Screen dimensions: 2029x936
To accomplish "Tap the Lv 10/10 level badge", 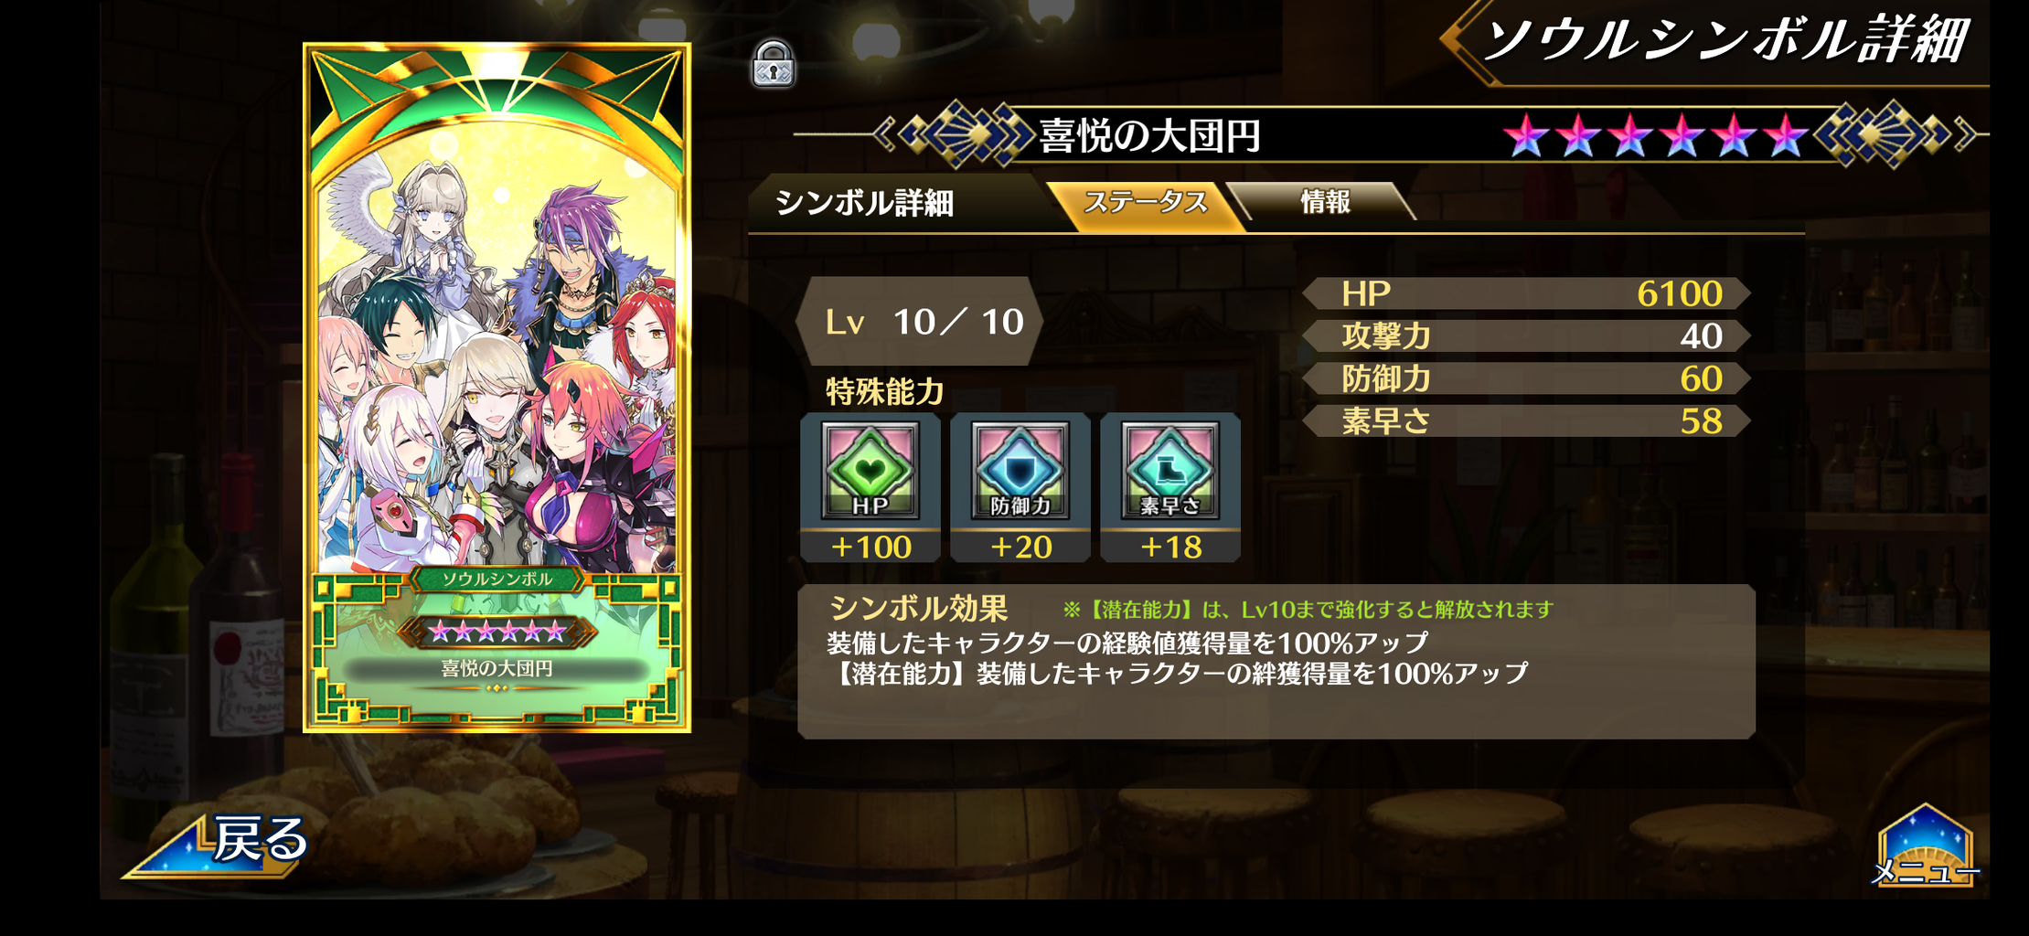I will pyautogui.click(x=920, y=322).
